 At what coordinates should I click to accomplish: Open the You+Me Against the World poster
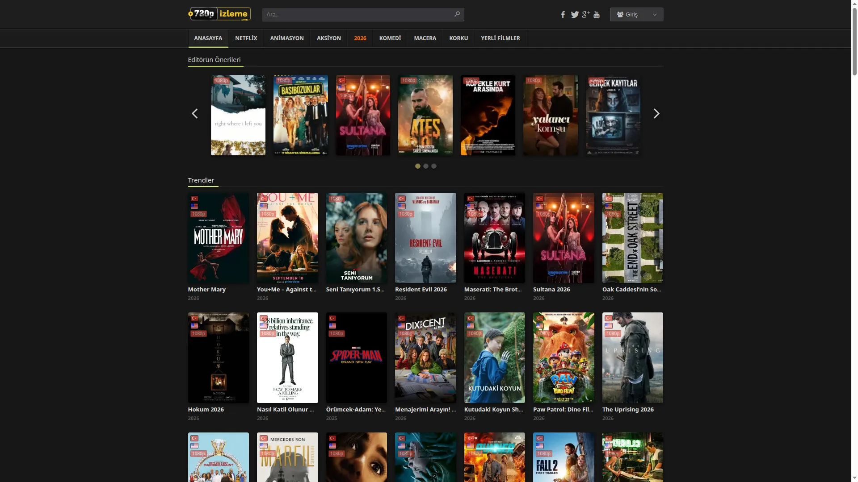click(287, 238)
